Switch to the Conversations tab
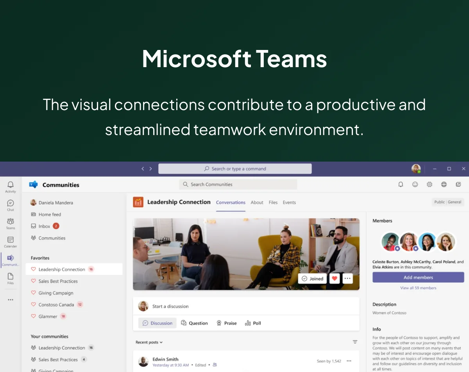Screen dimensions: 469x372 231,202
